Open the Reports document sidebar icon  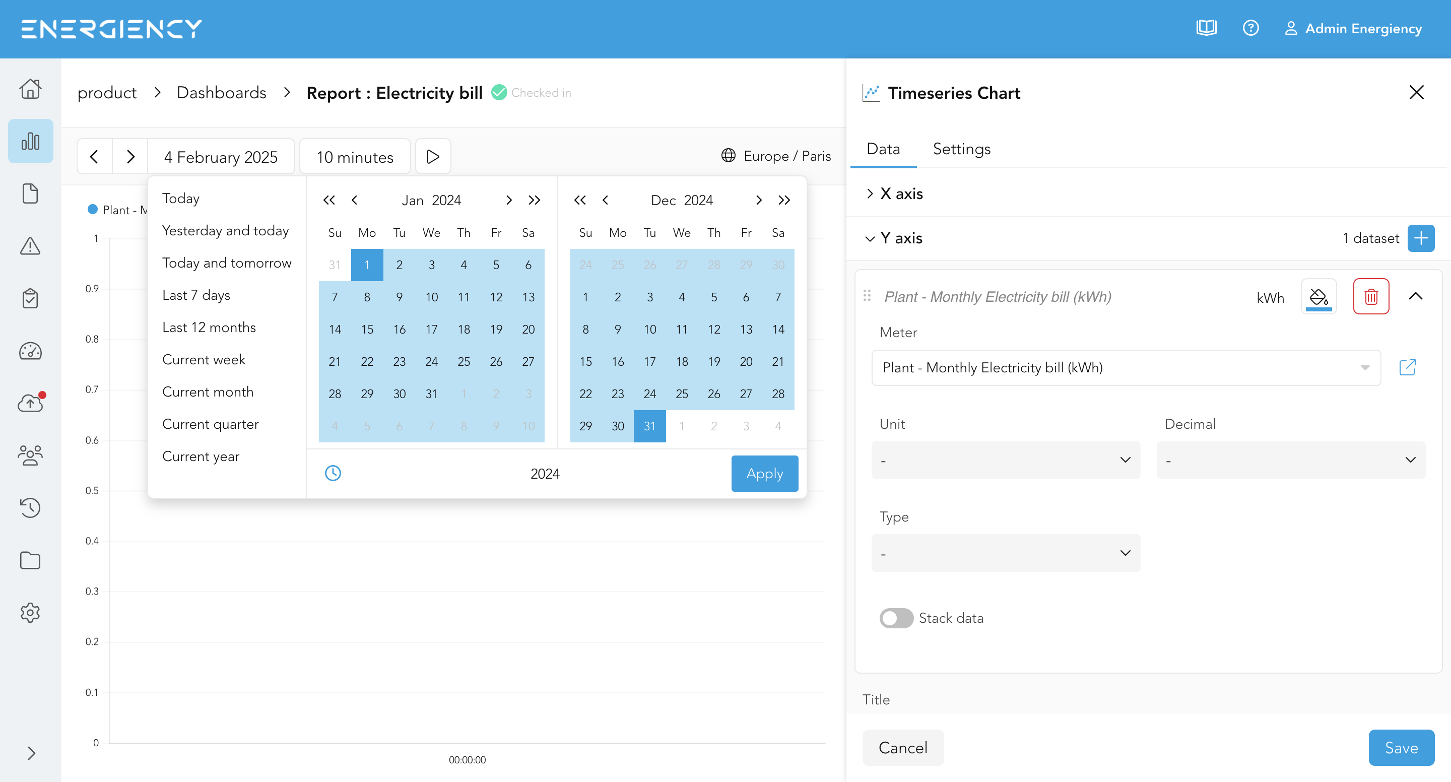tap(30, 193)
